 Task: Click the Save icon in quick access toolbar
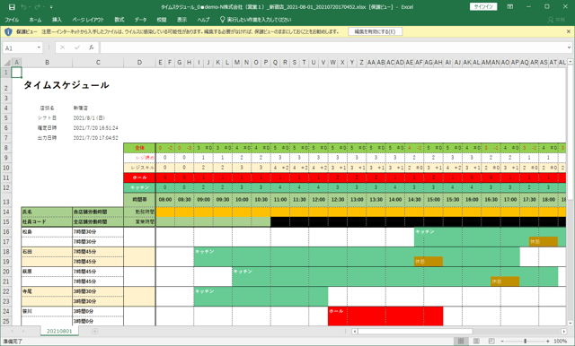12,7
